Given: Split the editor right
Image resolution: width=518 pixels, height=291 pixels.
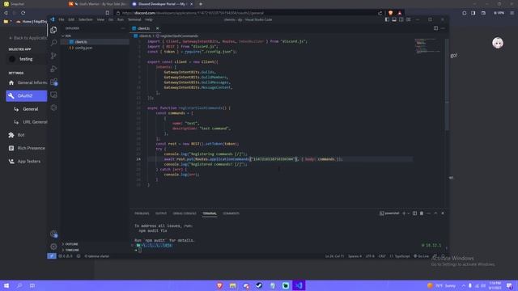Looking at the screenshot, I should point(435,28).
